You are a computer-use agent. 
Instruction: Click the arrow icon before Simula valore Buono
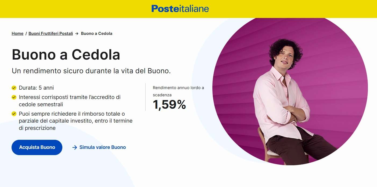click(x=75, y=147)
